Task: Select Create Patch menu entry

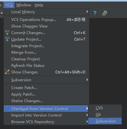Action: click(x=46, y=88)
